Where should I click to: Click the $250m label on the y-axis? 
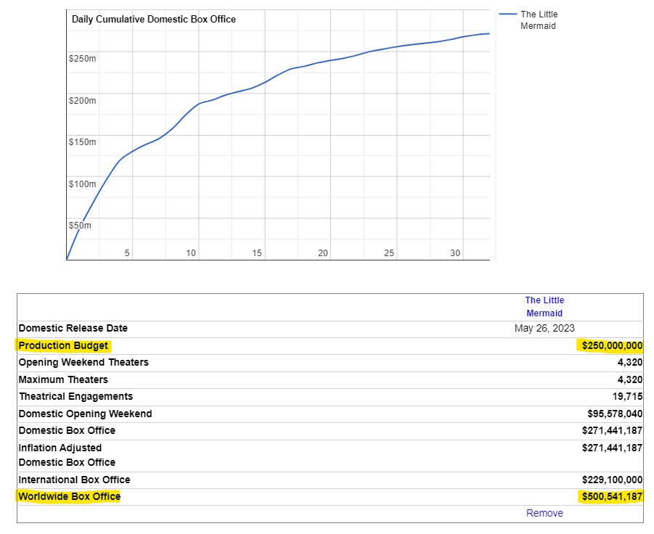coord(82,58)
